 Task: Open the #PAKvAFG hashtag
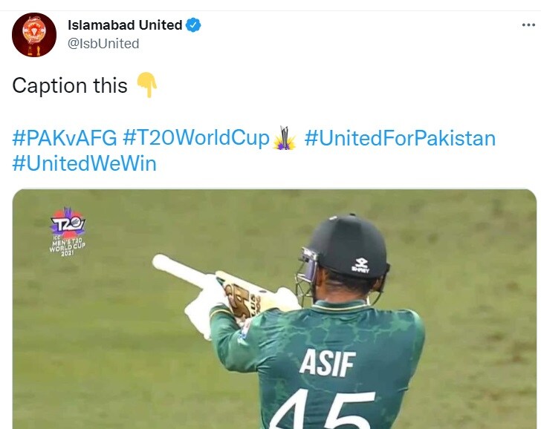[65, 138]
